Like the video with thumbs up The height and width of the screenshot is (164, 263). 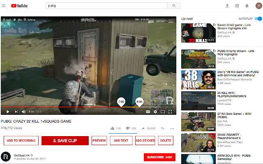[112, 128]
